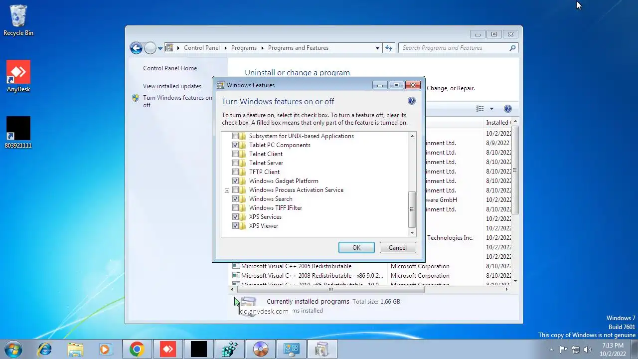The image size is (638, 359).
Task: Open the Action Center flag icon
Action: pyautogui.click(x=564, y=350)
